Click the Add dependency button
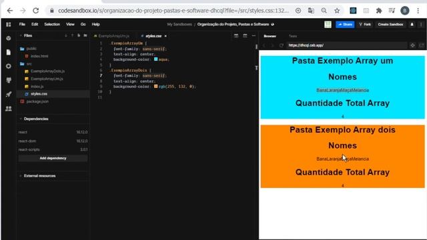Screen dimensions: 427x240 [53, 159]
